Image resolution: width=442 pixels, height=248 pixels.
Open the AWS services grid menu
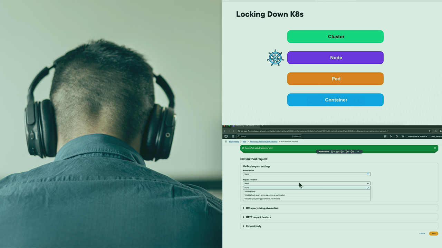point(233,136)
